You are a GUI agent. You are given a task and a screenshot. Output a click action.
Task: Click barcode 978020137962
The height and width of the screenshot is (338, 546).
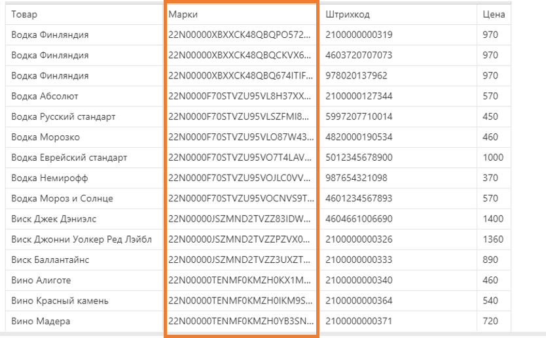tap(357, 76)
